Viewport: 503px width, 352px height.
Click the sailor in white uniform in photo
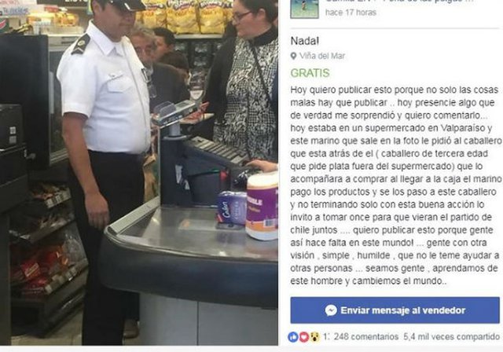[105, 160]
